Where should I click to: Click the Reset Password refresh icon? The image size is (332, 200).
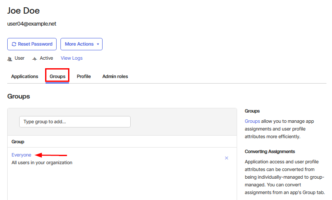[x=14, y=44]
